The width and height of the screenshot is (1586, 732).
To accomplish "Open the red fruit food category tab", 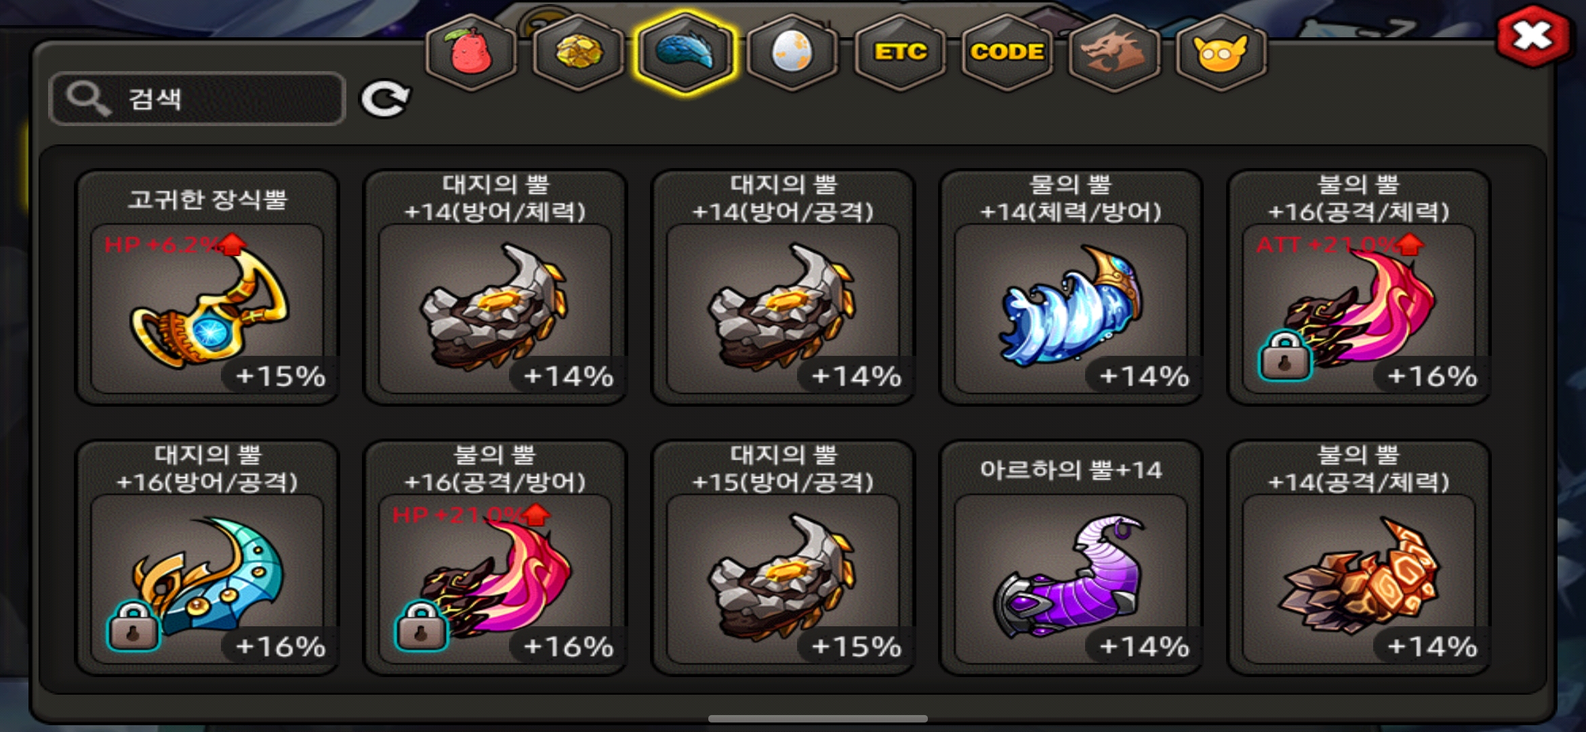I will (x=471, y=52).
